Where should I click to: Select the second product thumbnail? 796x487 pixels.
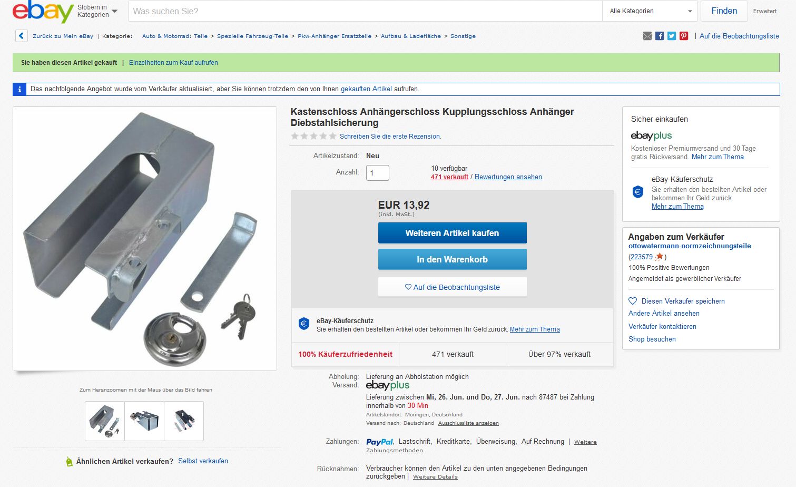point(144,421)
